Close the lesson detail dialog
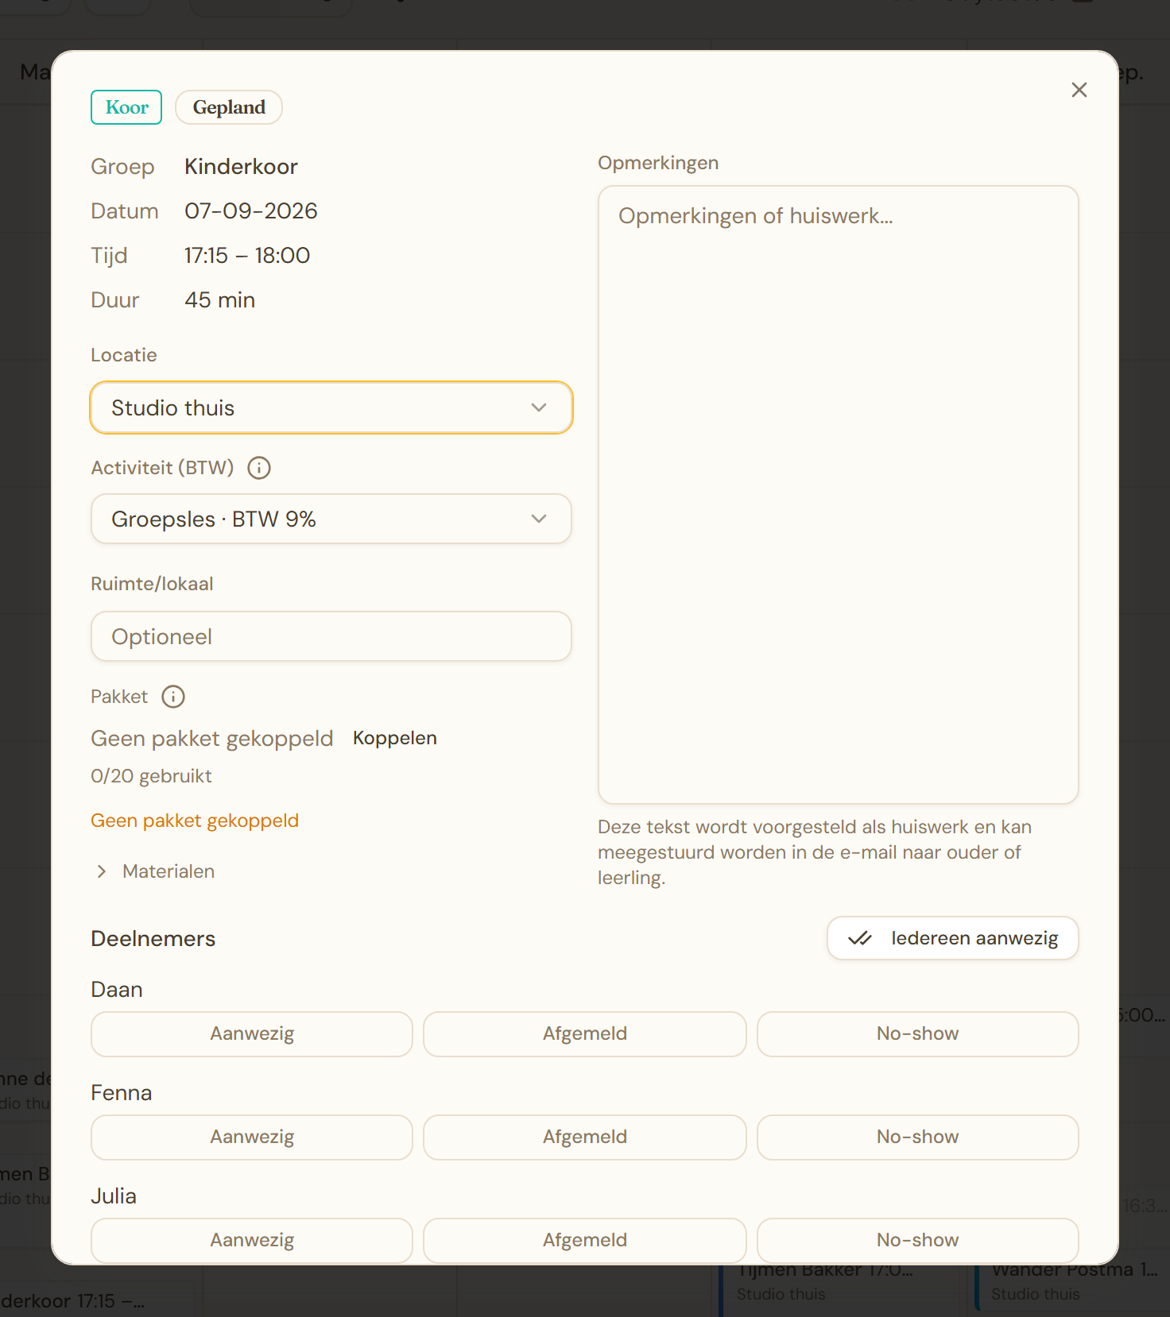The width and height of the screenshot is (1170, 1317). tap(1079, 90)
